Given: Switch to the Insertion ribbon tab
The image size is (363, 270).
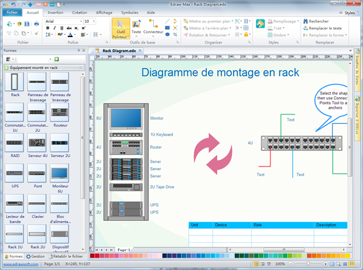Looking at the screenshot, I should click(x=55, y=12).
